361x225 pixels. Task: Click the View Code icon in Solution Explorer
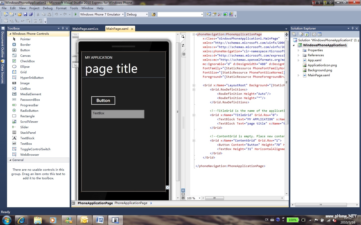tap(314, 34)
